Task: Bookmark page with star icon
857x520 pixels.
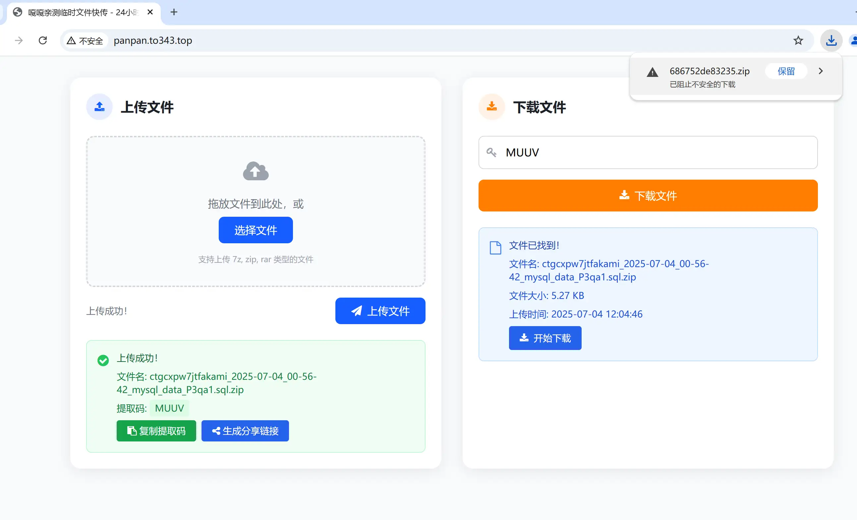Action: 798,41
